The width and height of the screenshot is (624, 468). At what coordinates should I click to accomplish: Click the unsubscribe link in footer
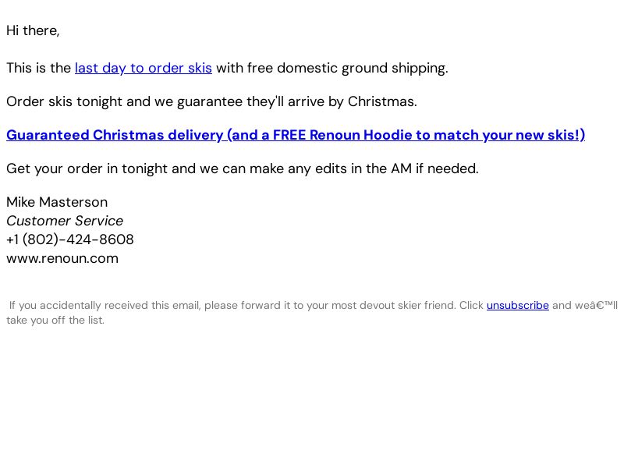tap(517, 305)
